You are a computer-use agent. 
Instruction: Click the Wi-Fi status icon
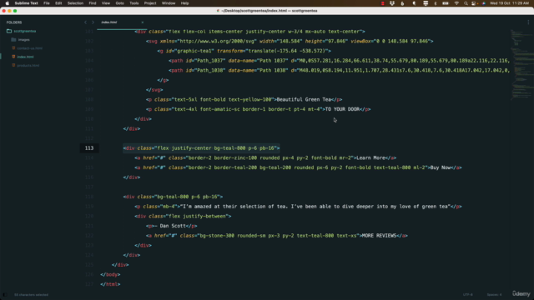(456, 3)
